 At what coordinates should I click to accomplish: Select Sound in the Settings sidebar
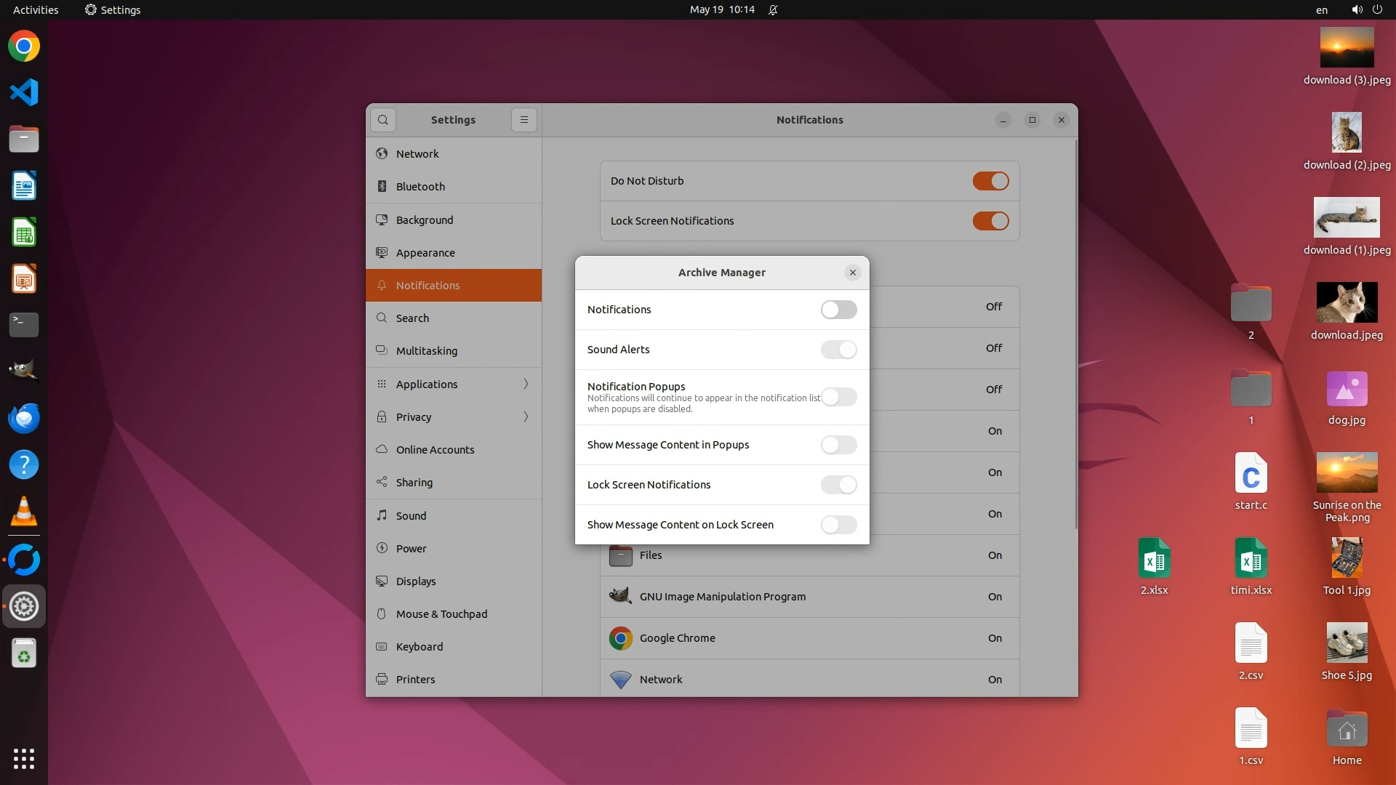[411, 516]
